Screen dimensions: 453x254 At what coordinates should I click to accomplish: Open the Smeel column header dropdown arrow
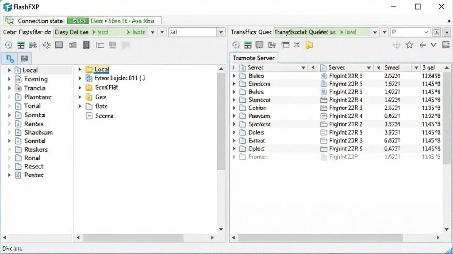tap(416, 67)
